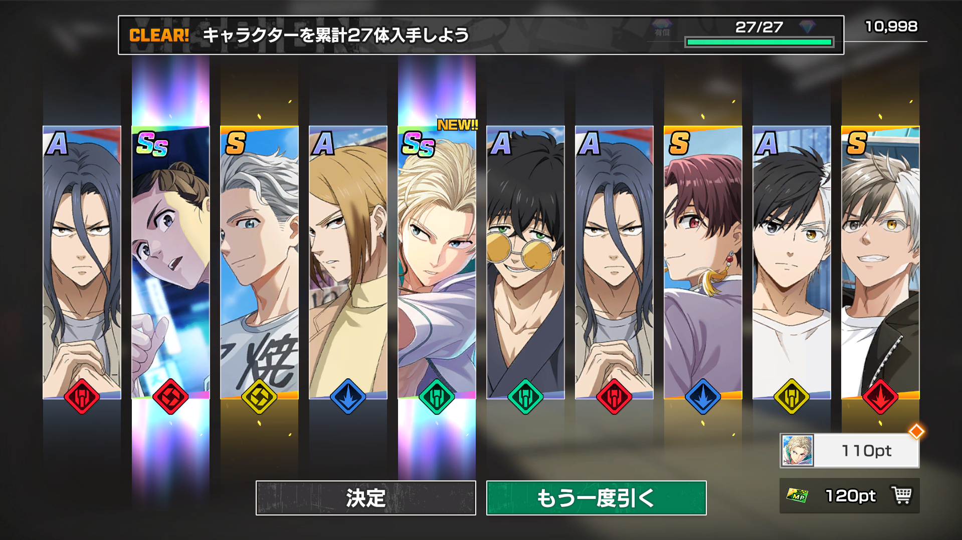Click the blue emblem under the red-haired S card
Viewport: 962px width, 540px height.
(703, 397)
